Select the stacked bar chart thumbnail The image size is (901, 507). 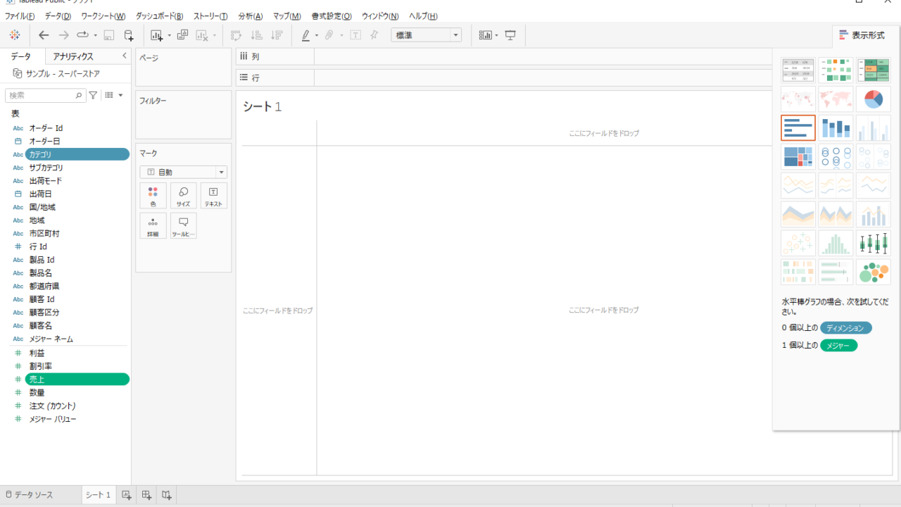(836, 127)
